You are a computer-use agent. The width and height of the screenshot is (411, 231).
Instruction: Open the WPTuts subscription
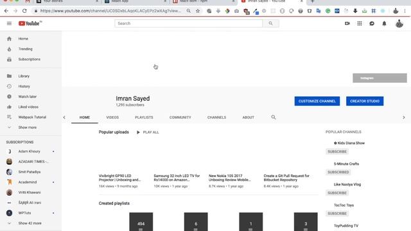click(x=31, y=213)
